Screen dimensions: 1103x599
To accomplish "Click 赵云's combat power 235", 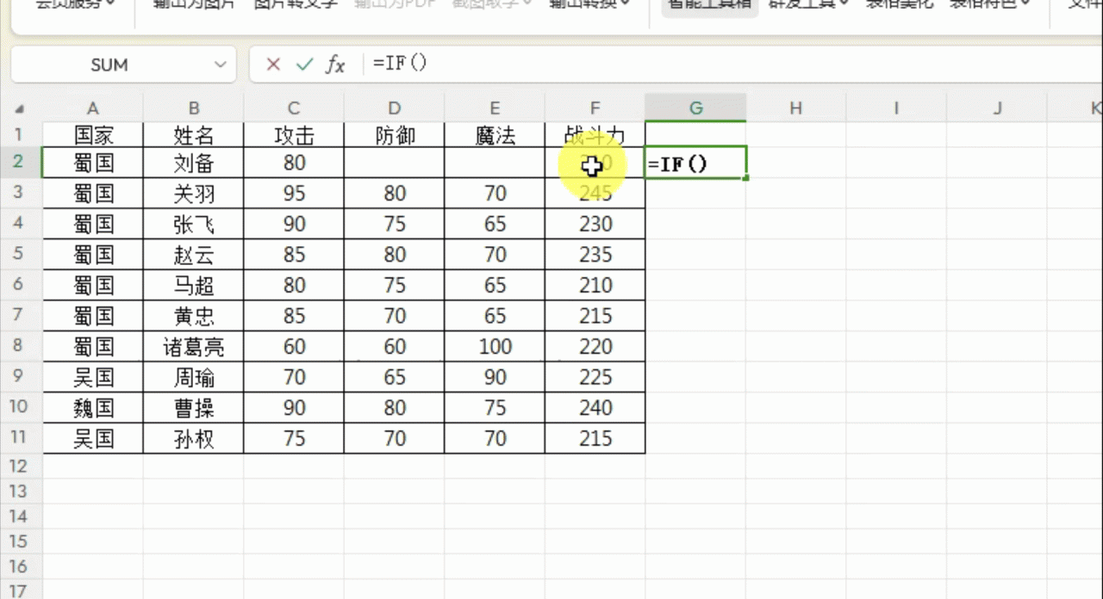I will point(595,255).
